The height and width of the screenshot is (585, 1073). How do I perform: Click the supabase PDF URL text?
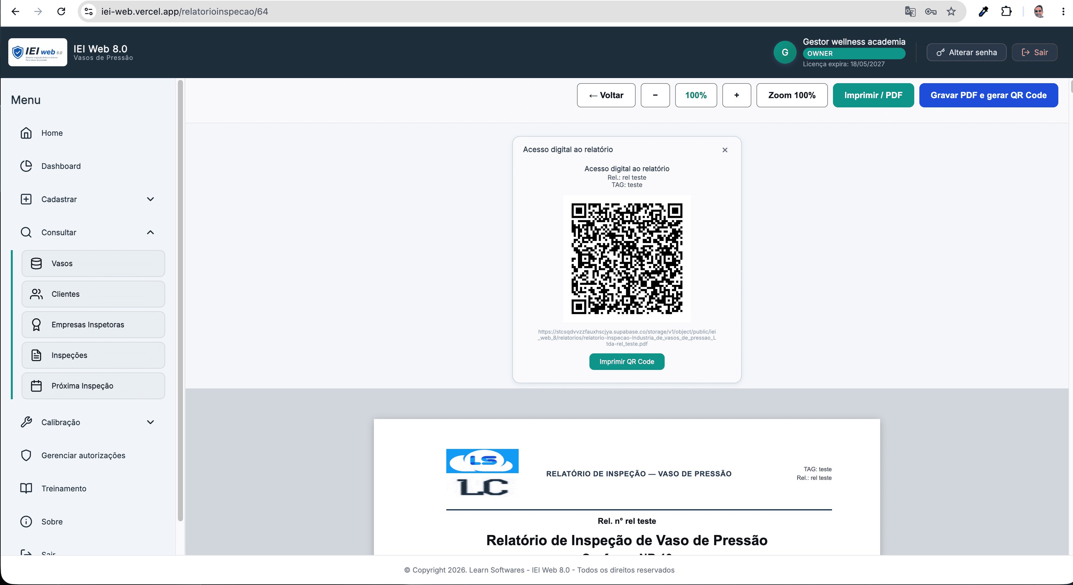click(x=627, y=338)
